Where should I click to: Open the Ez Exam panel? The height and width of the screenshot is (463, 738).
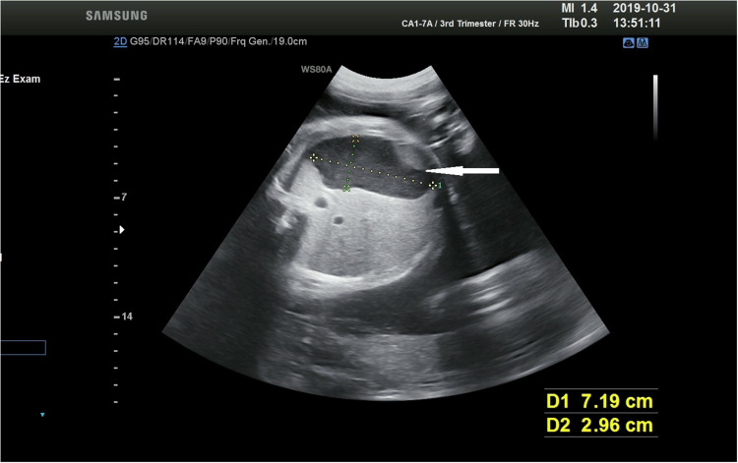[x=21, y=79]
